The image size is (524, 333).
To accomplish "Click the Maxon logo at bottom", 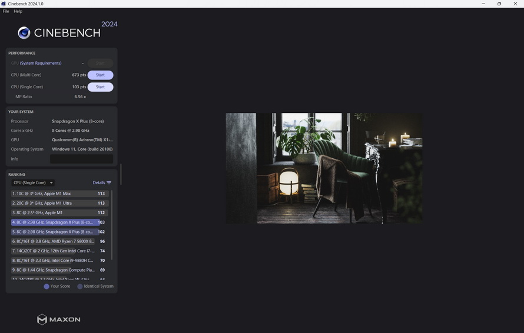I will pos(59,319).
